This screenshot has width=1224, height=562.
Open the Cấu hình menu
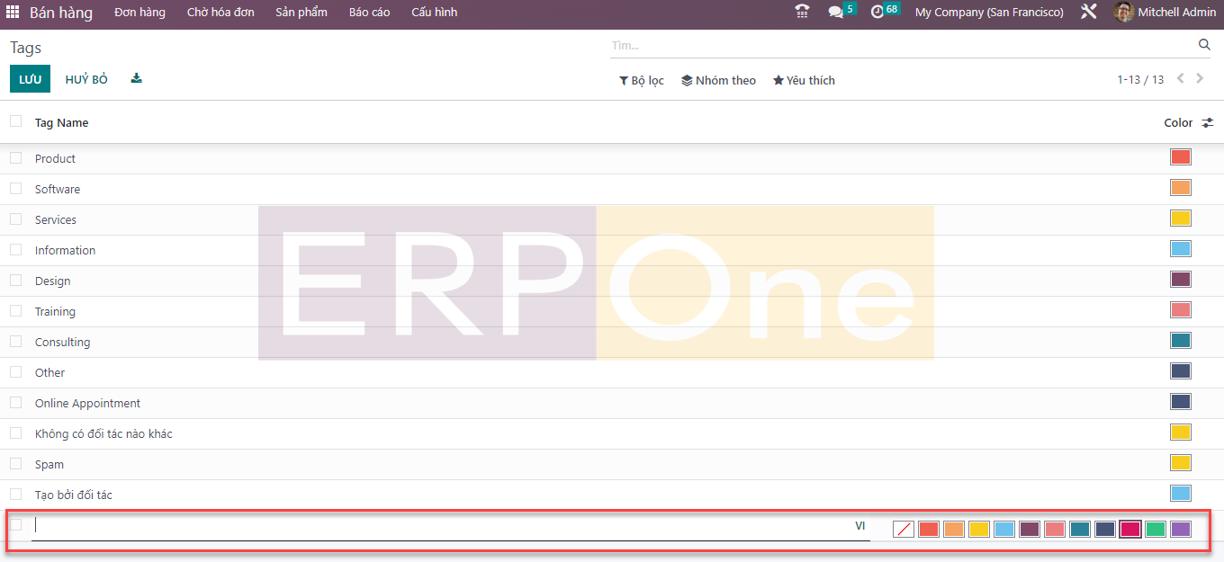434,13
